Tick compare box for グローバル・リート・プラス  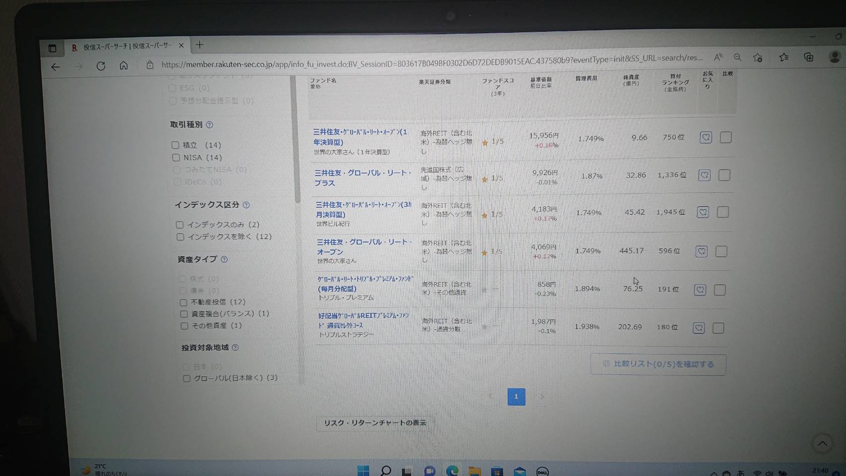(724, 175)
